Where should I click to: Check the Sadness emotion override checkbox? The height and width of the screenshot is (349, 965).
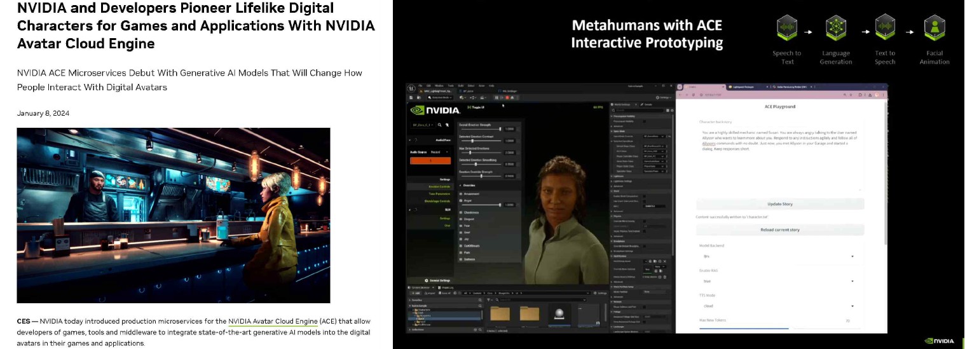coord(461,259)
